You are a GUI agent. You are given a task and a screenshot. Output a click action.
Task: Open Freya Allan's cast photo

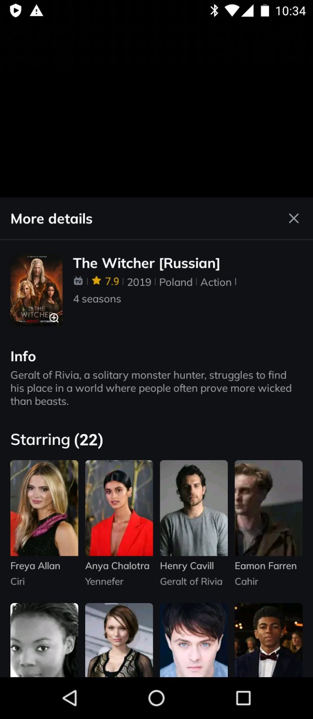[x=44, y=508]
